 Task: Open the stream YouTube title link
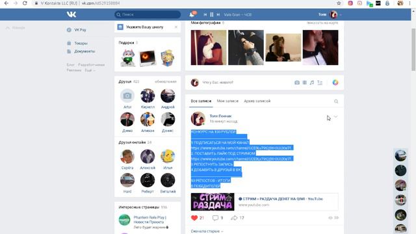pos(280,199)
